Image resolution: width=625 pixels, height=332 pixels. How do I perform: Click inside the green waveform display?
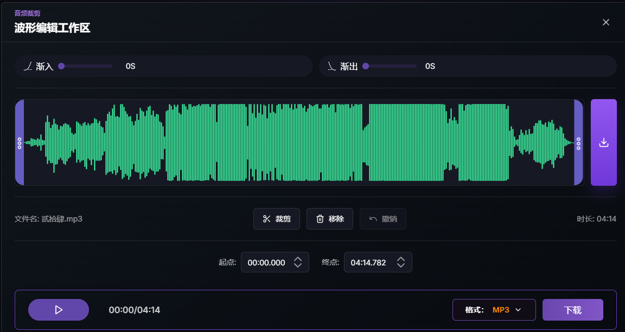(x=299, y=142)
